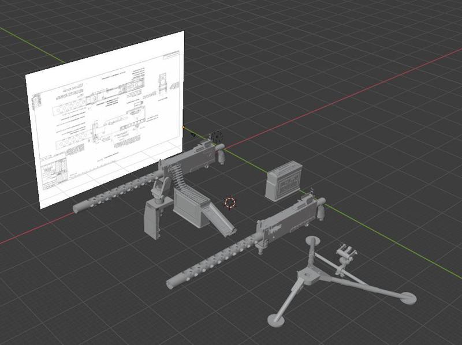The height and width of the screenshot is (345, 462).
Task: Select the ammo belt feeding the upper gun
Action: click(179, 176)
